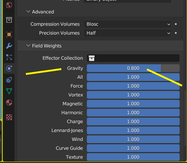Open the Object Data mesh tab
Screen dimensions: 187x163
[9, 91]
